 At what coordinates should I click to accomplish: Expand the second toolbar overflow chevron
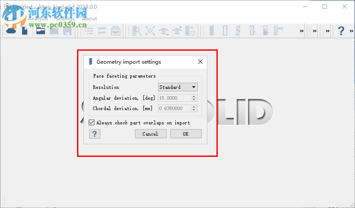[315, 31]
